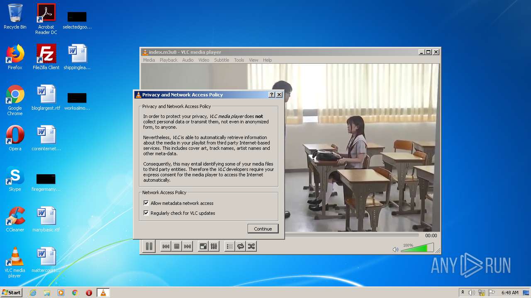This screenshot has height=298, width=531.
Task: Select Acrobat Reader DC desktop icon
Action: [x=46, y=19]
